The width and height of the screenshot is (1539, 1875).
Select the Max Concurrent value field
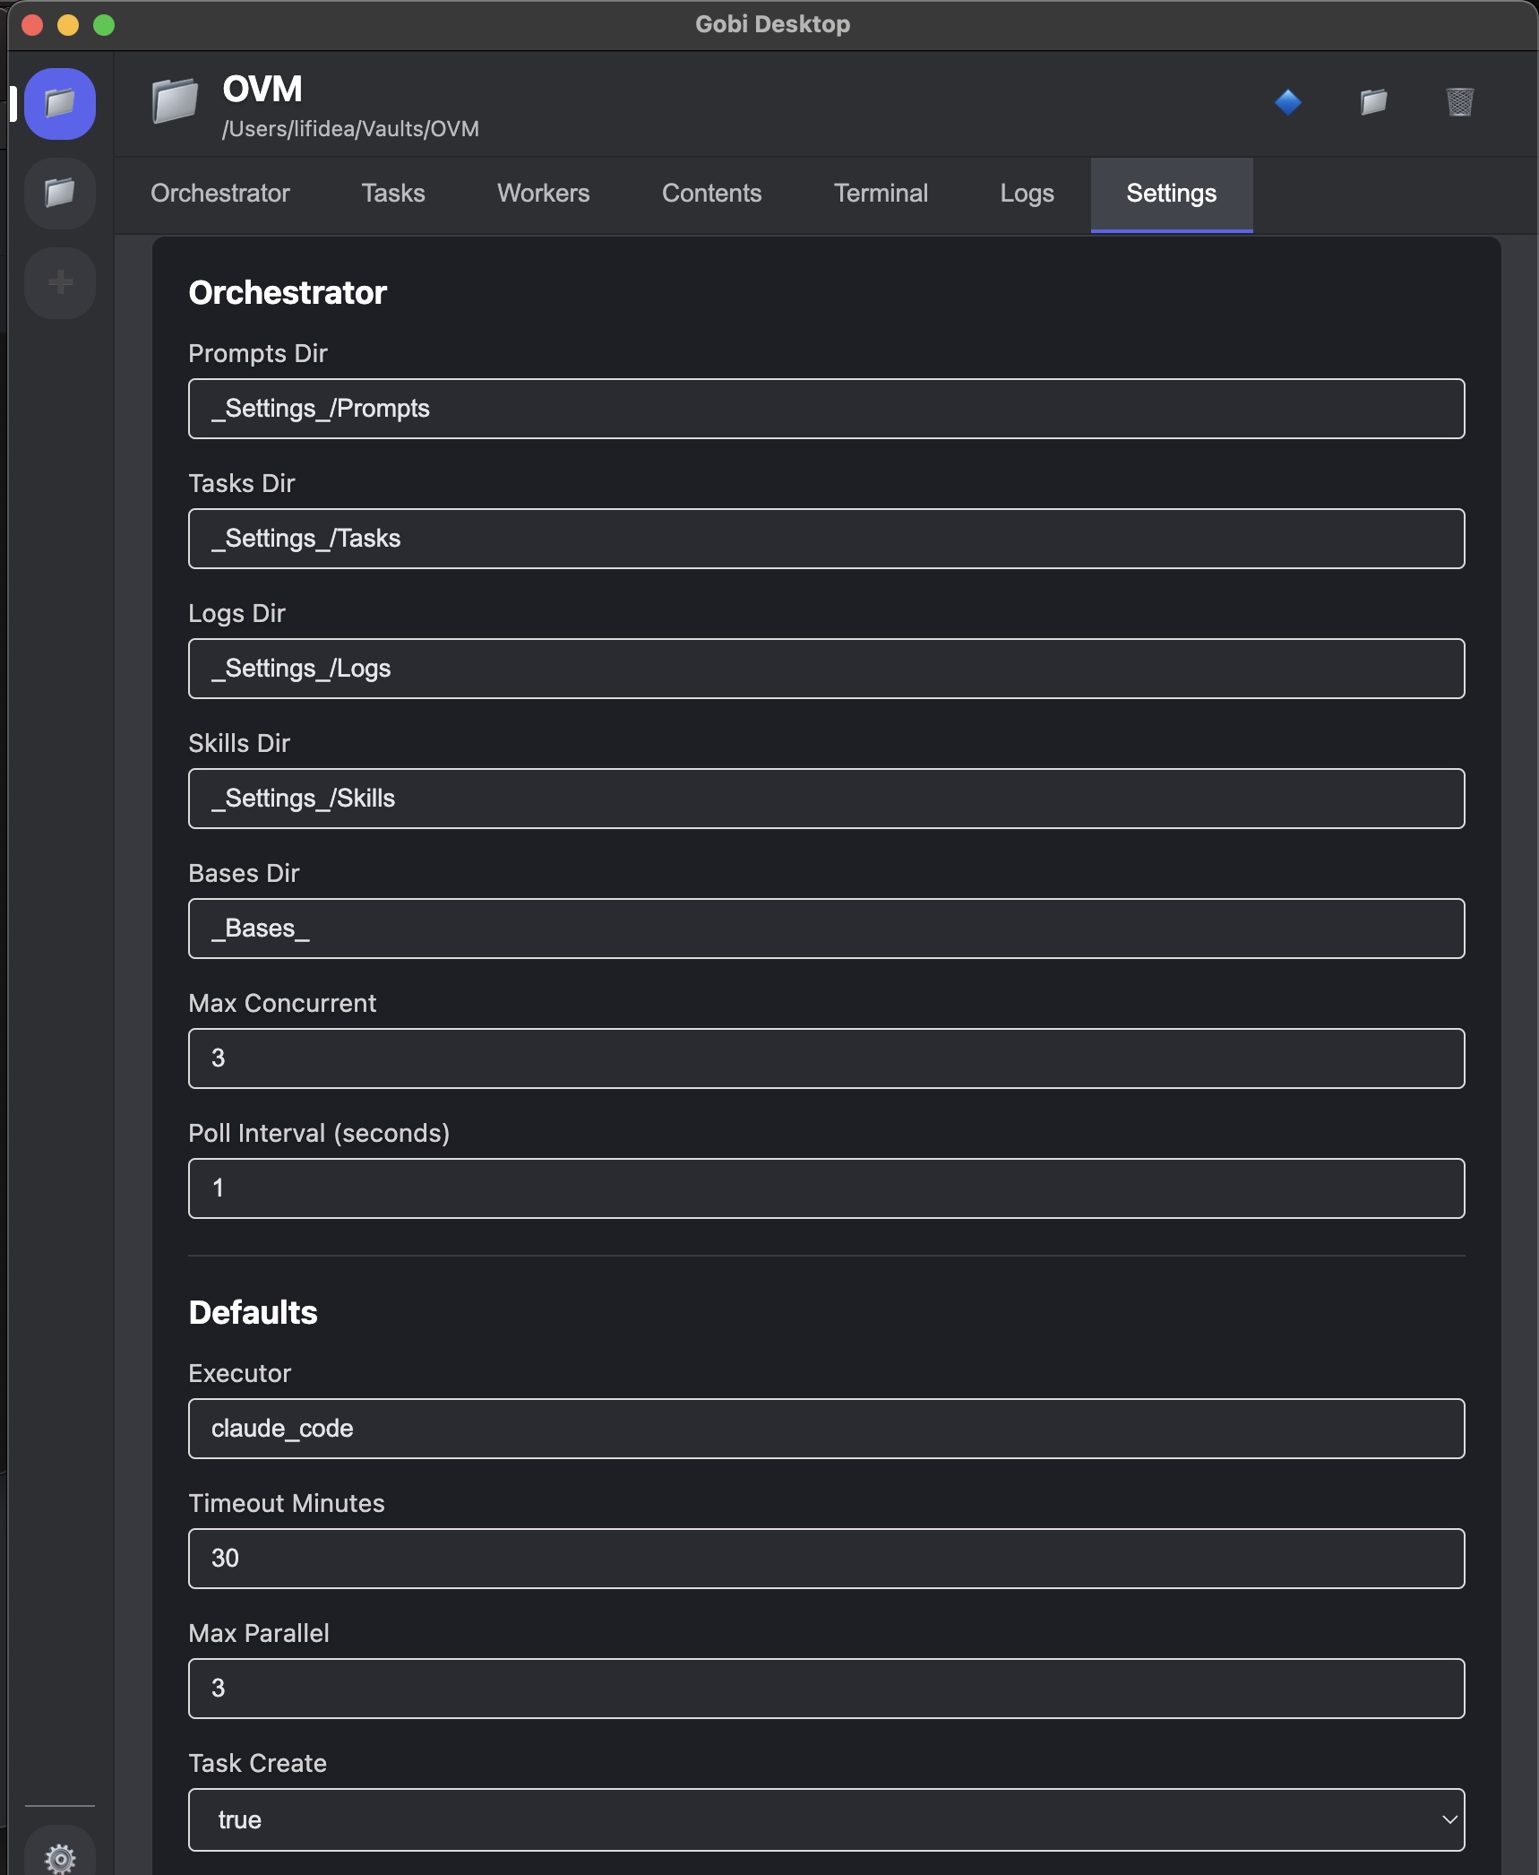[825, 1058]
